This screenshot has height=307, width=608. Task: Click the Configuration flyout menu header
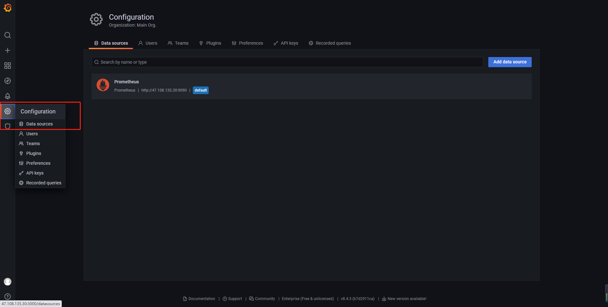41,112
